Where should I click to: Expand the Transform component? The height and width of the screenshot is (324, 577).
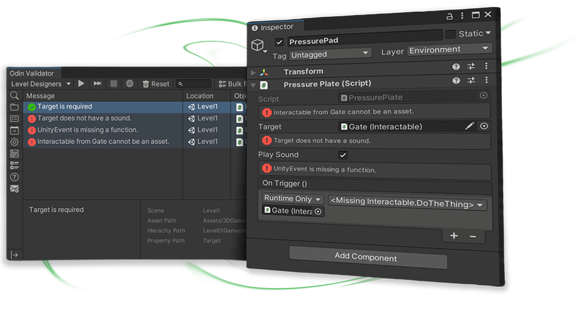pyautogui.click(x=253, y=72)
